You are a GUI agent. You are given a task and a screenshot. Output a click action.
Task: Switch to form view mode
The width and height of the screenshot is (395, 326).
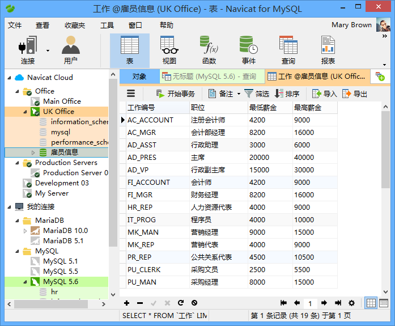pos(384,303)
